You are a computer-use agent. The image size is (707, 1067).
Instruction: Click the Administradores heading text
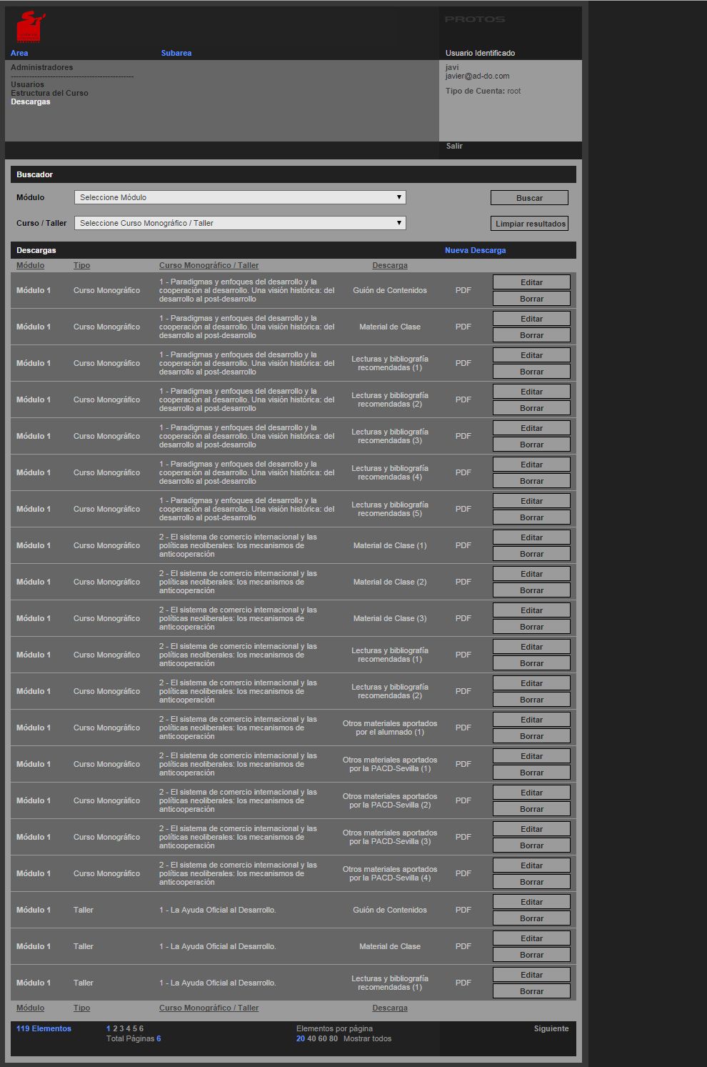pyautogui.click(x=41, y=67)
